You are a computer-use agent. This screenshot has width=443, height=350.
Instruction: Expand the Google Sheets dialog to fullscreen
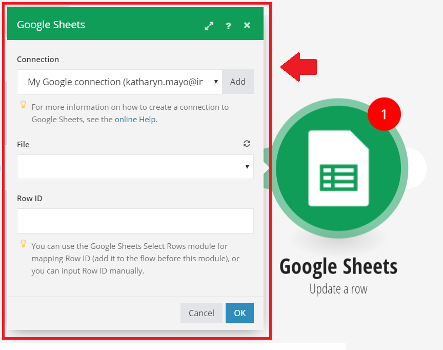point(209,26)
